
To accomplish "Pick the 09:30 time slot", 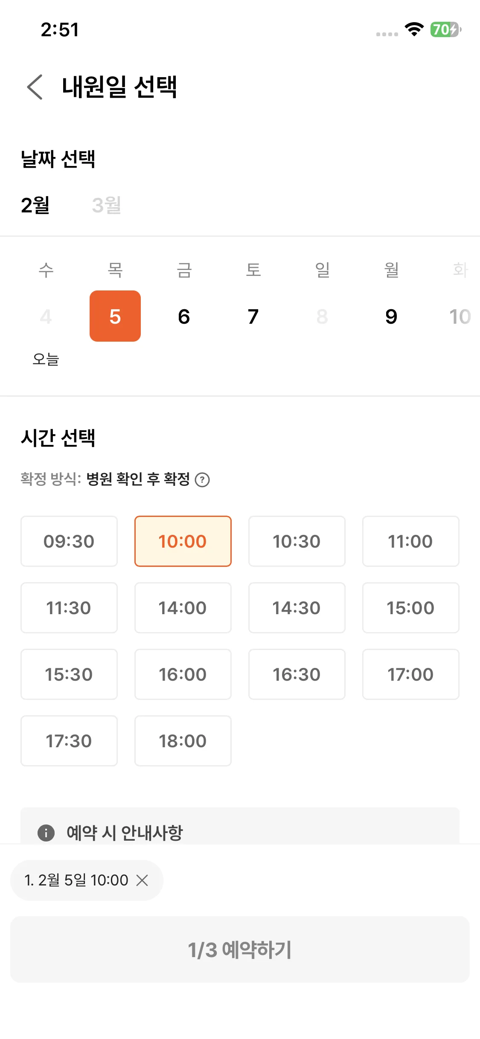I will pyautogui.click(x=69, y=541).
